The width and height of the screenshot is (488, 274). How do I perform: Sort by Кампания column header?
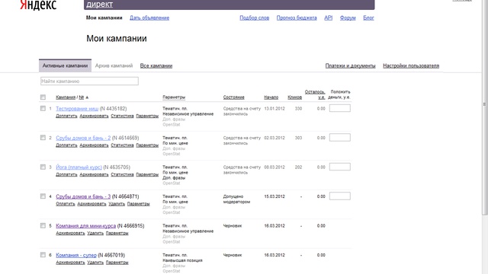click(x=66, y=97)
